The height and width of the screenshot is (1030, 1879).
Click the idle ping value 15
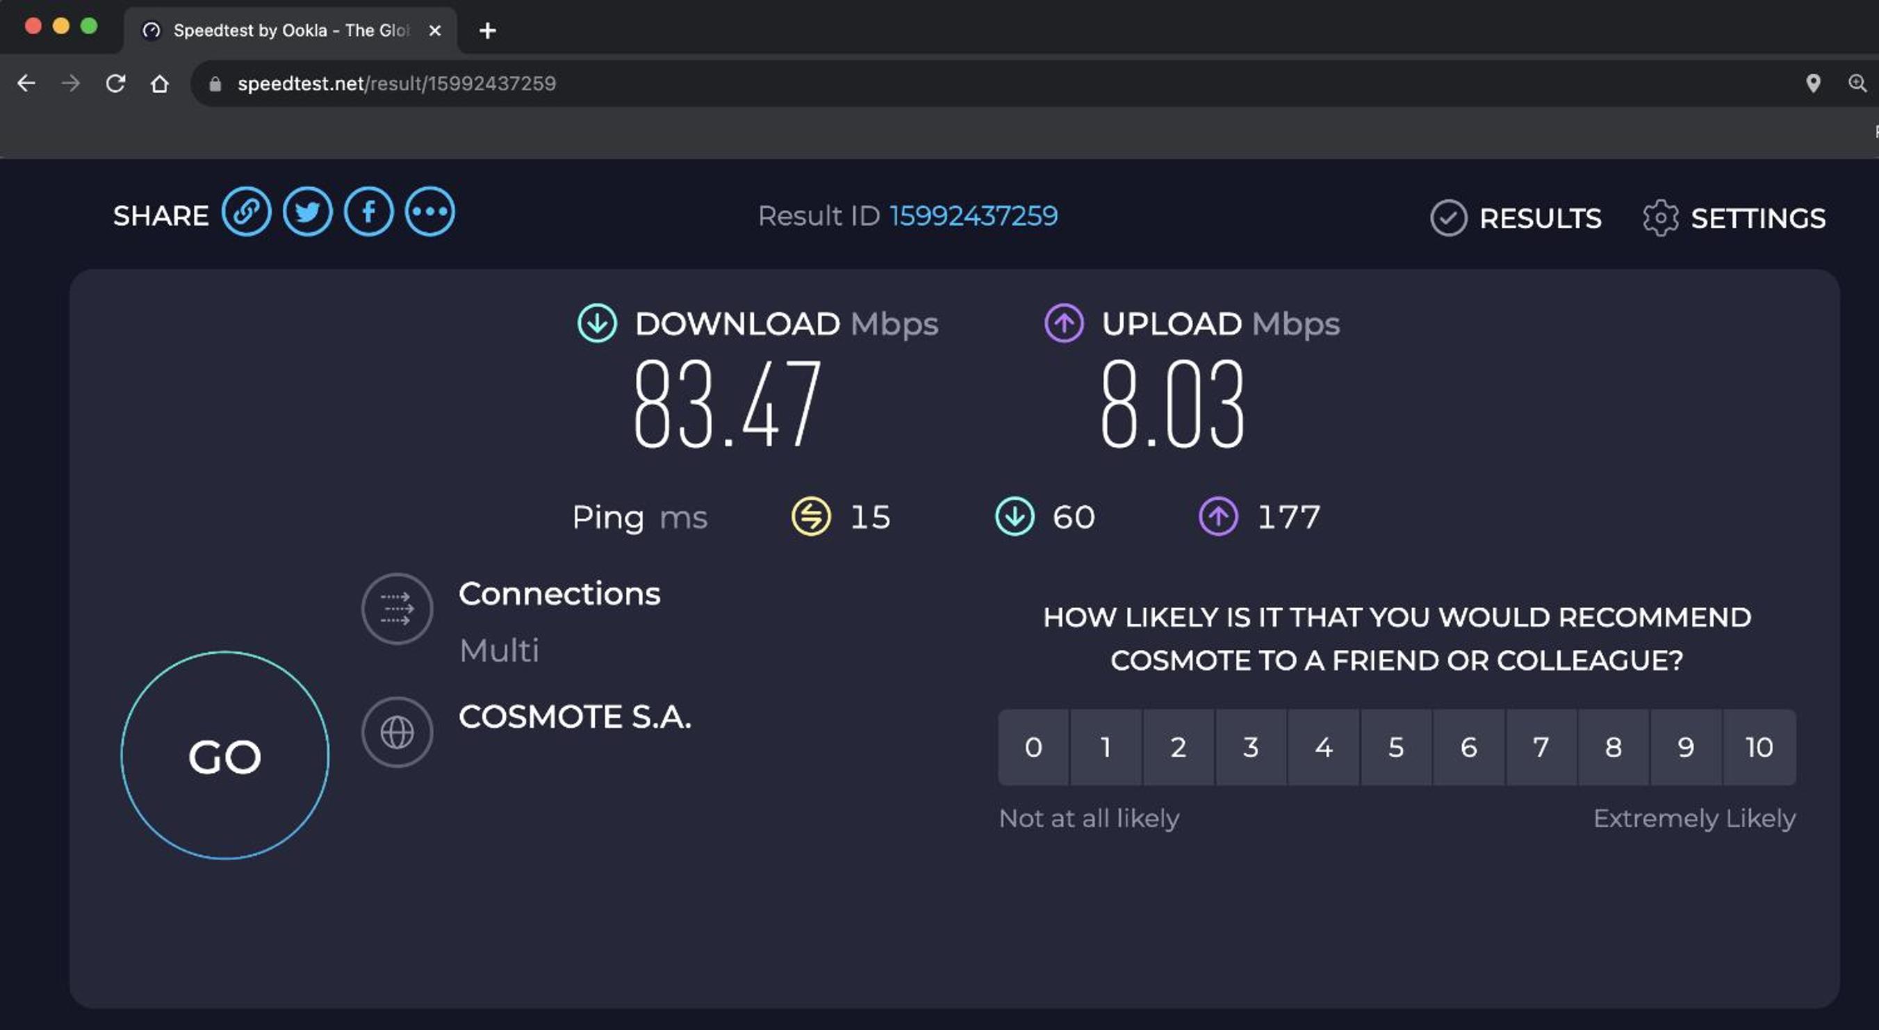click(x=870, y=516)
